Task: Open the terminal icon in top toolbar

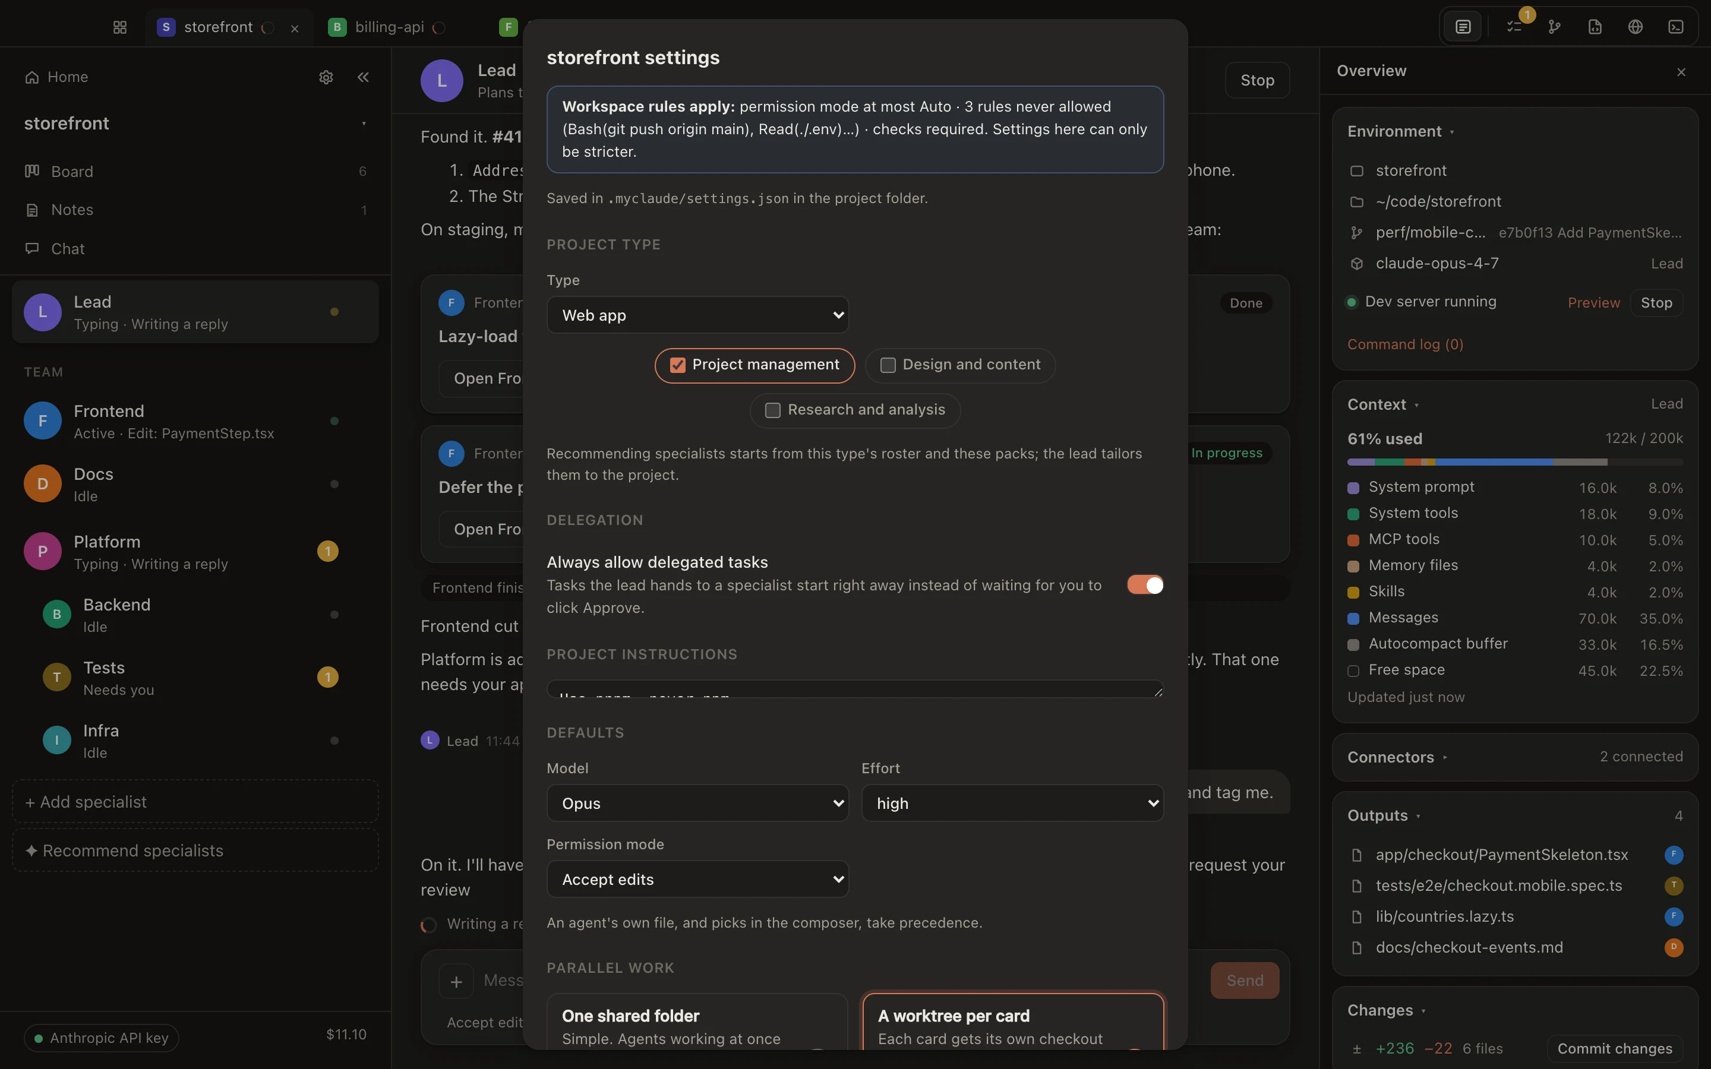Action: tap(1675, 27)
